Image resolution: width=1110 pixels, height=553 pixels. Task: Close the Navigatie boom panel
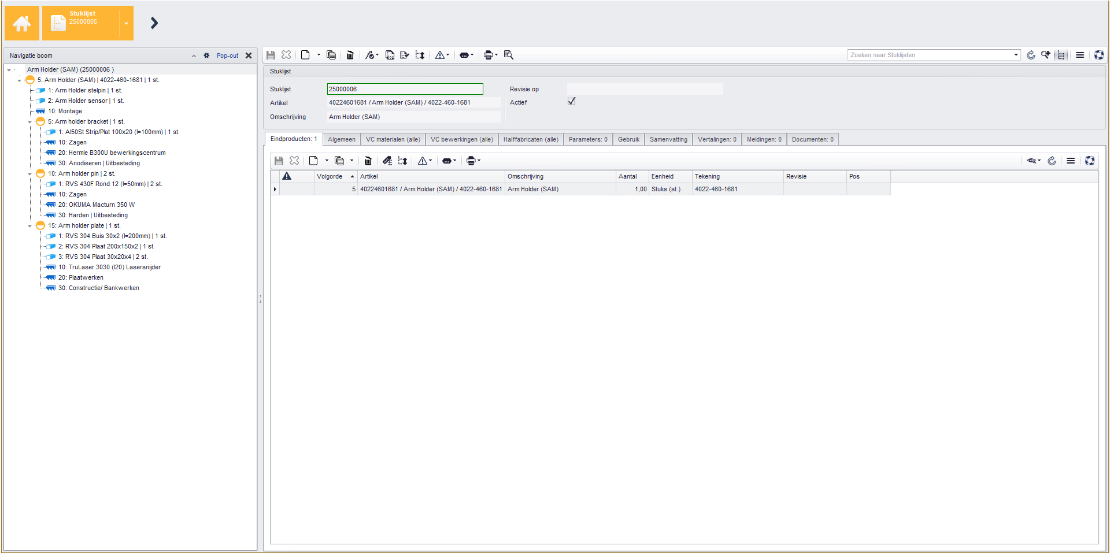tap(249, 56)
